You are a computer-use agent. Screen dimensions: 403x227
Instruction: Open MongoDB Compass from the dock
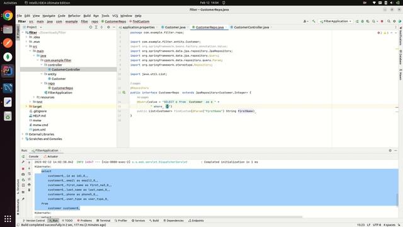(8, 57)
